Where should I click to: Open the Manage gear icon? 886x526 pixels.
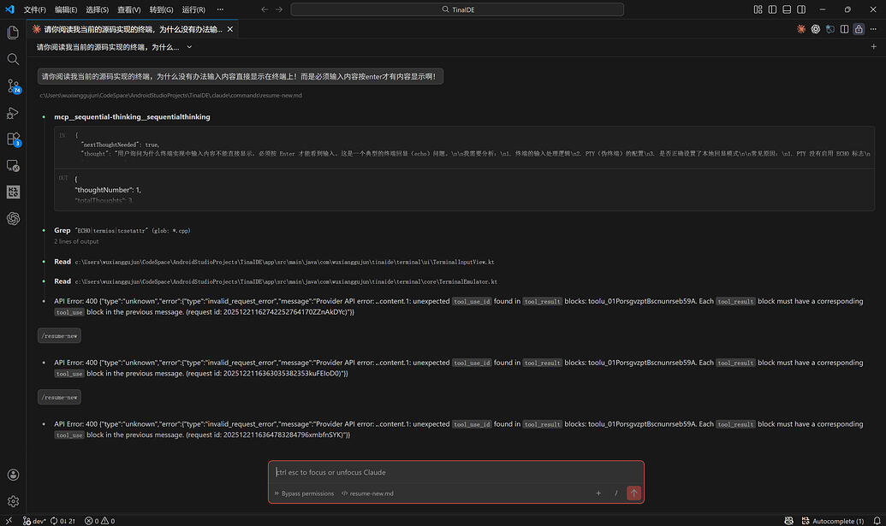13,501
